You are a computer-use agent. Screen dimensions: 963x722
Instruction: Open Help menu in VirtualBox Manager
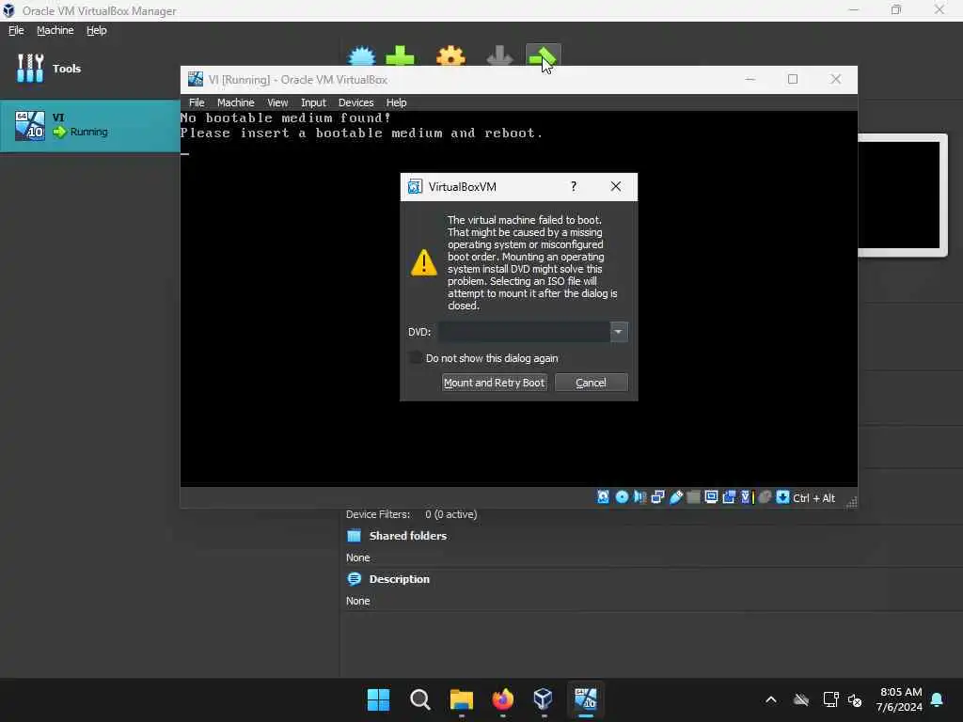tap(97, 30)
